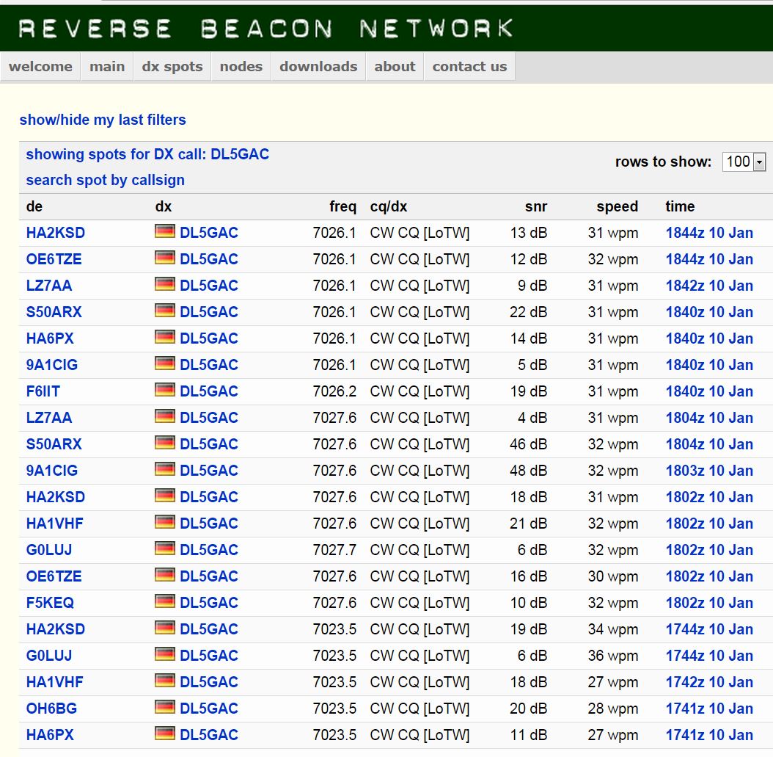Click DL5GAC in the F5KEQ row
Viewport: 773px width, 757px height.
coord(208,603)
